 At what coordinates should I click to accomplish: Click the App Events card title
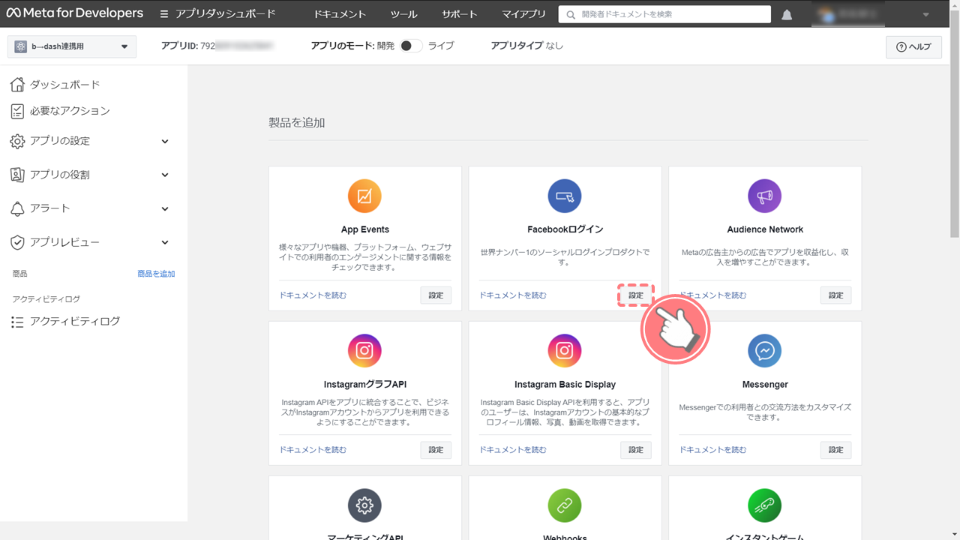click(x=365, y=229)
